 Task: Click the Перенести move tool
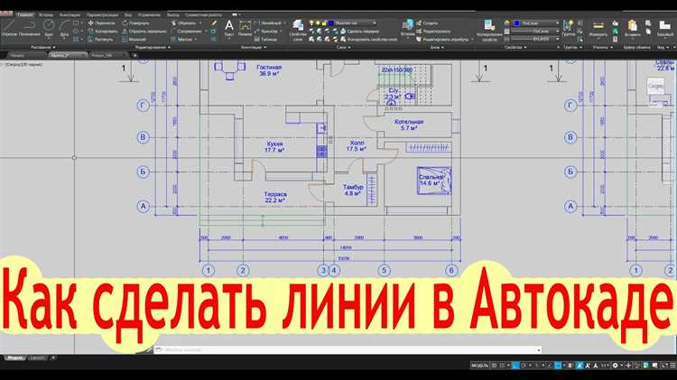102,23
